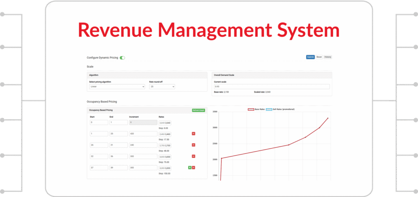Remove the occupancy row starting at 26
This screenshot has width=418, height=197.
tap(193, 145)
